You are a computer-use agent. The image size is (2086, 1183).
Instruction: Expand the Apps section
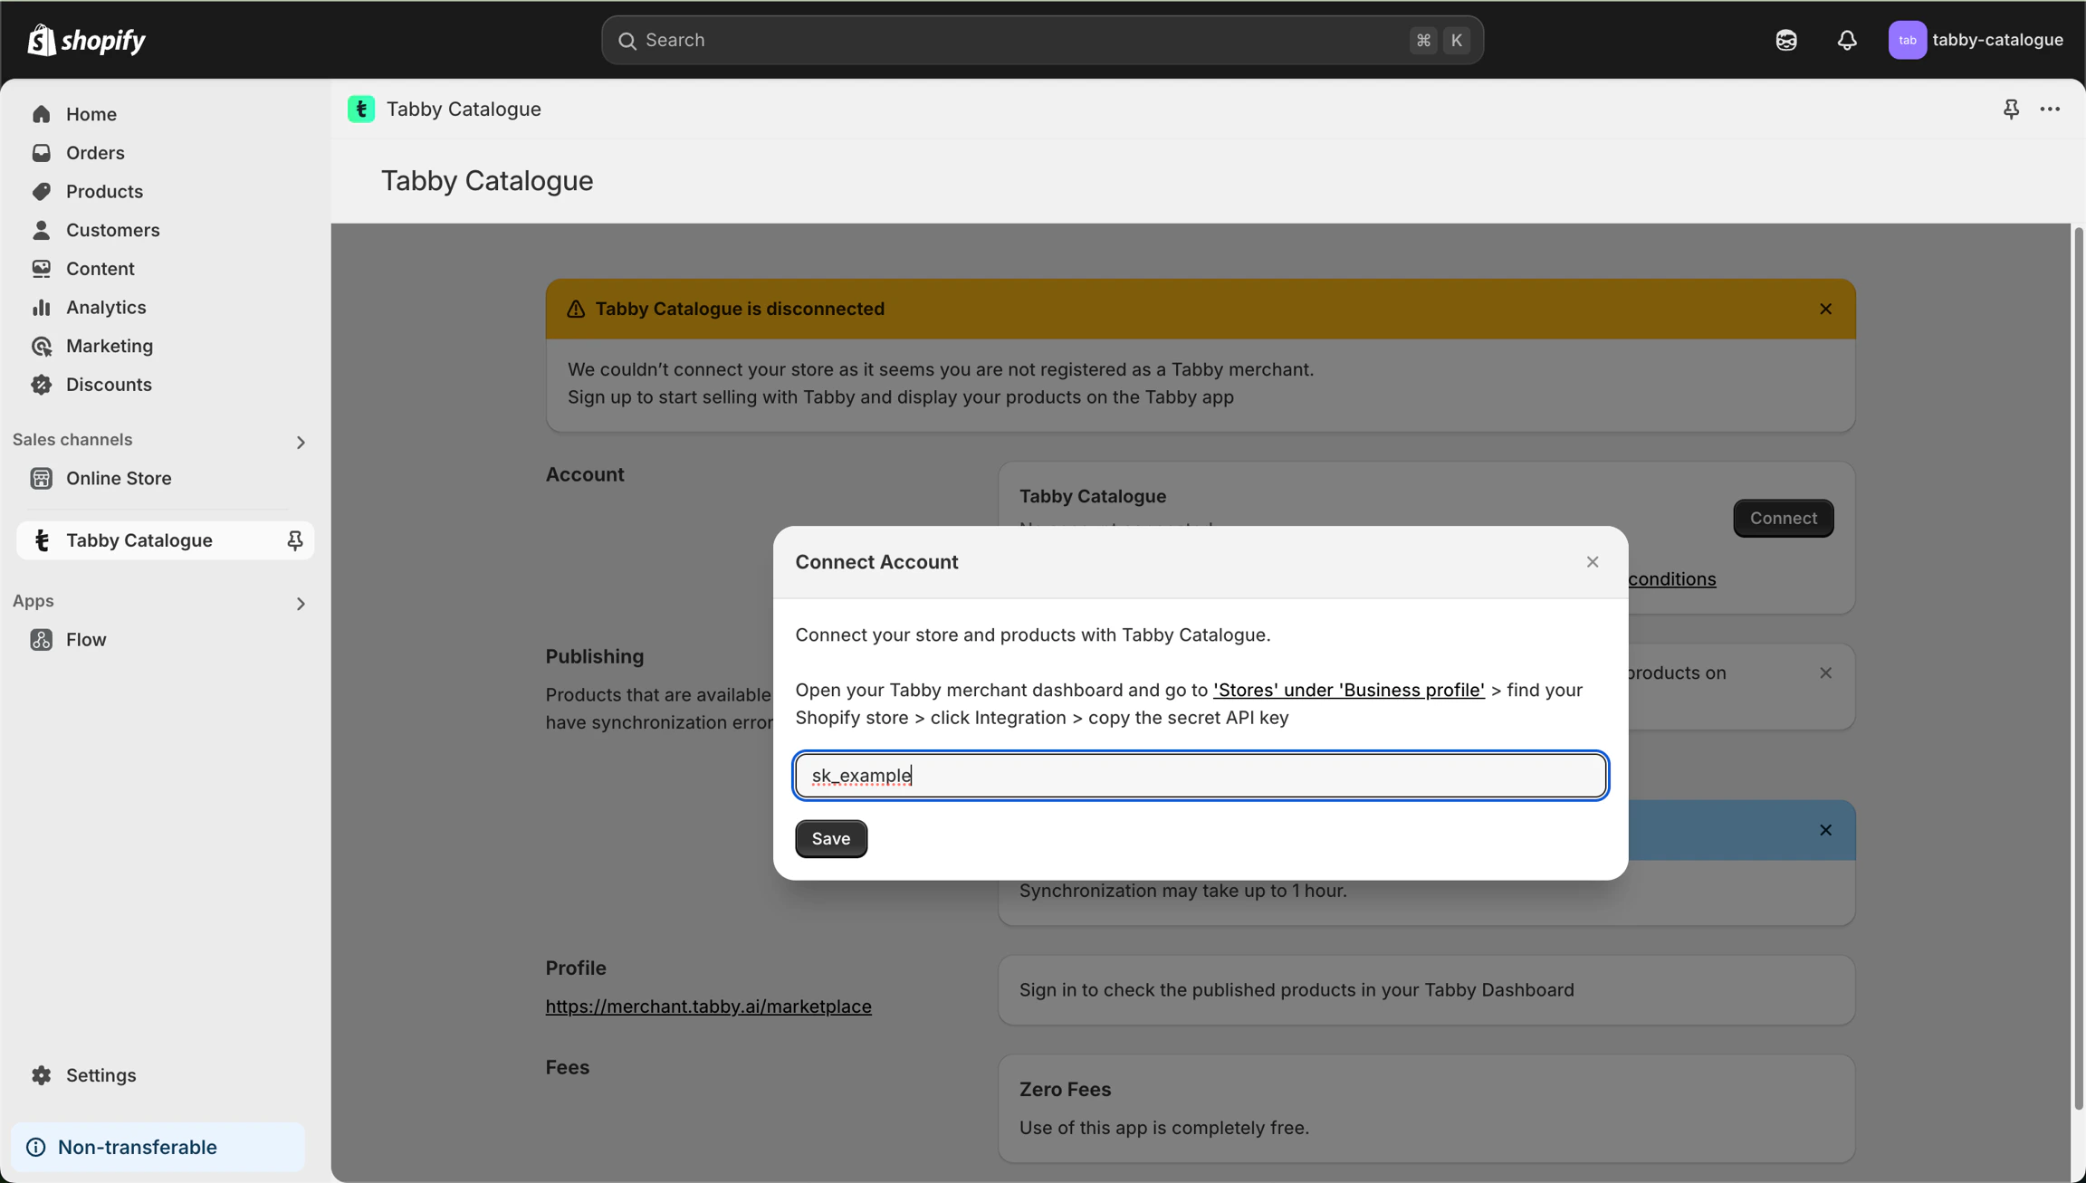click(x=301, y=603)
